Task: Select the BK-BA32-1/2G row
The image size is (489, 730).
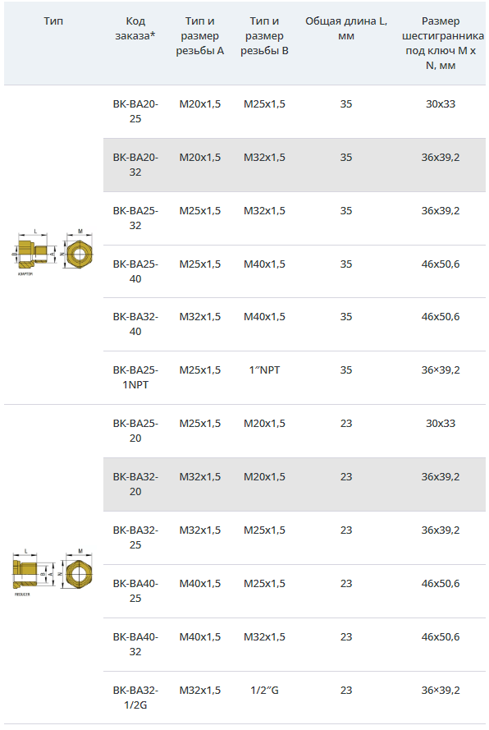Action: click(x=294, y=697)
